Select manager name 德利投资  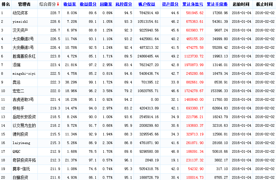(20, 134)
